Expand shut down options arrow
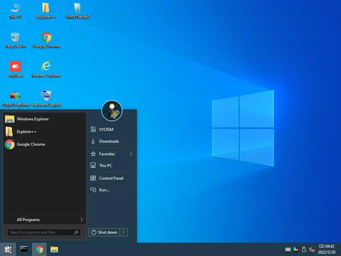341x256 pixels. [124, 232]
